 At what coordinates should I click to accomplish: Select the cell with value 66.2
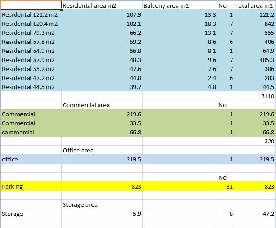click(x=102, y=33)
